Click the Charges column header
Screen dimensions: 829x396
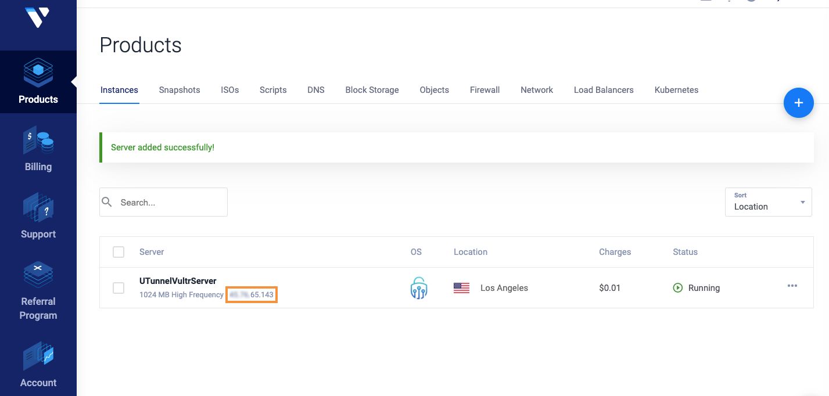615,252
